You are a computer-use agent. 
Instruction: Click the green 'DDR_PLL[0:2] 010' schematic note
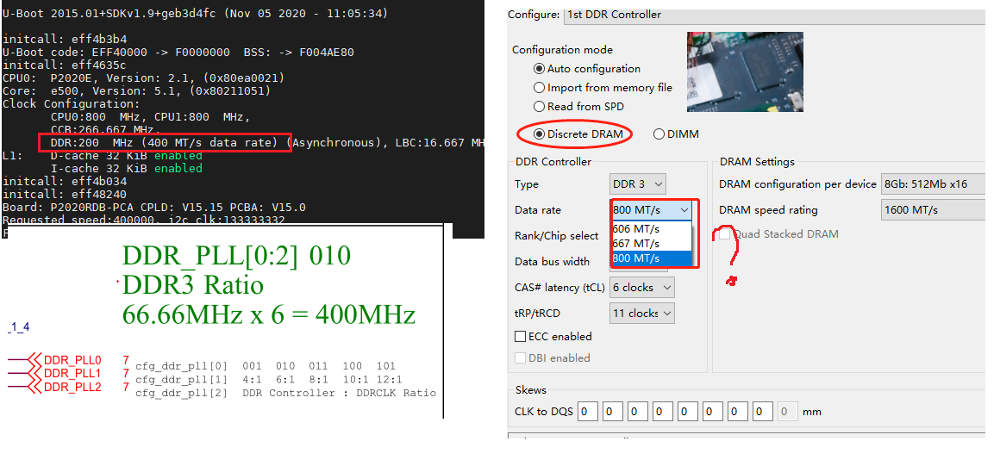pyautogui.click(x=236, y=256)
